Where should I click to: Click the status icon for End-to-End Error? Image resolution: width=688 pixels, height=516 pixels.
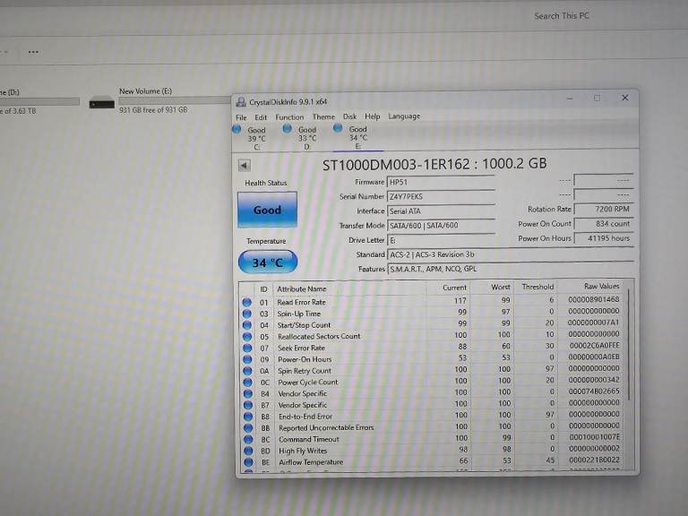click(248, 417)
